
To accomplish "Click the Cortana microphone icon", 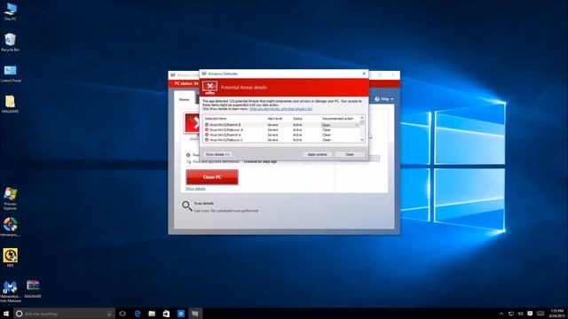I will point(109,314).
